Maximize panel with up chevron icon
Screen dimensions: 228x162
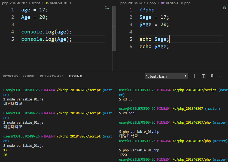click(x=221, y=76)
